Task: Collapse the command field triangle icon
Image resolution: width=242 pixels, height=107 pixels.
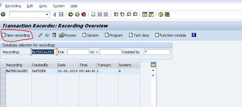Action: click(54, 15)
